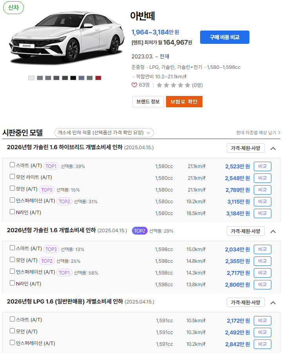Click the 시판중인 모델 heading
This screenshot has height=354, width=287.
(23, 132)
